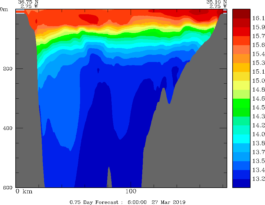Click the 600 depth axis label

(8, 187)
